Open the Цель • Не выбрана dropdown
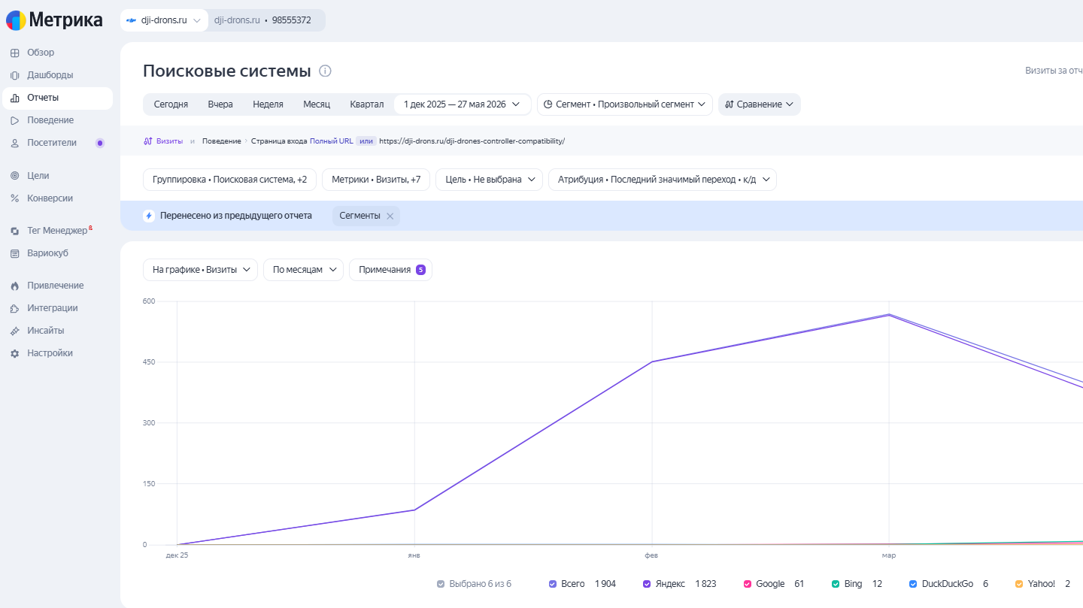Viewport: 1083px width, 608px height. pos(489,180)
